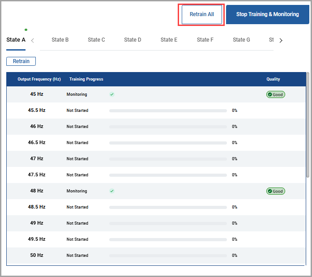Go to the State E tab
Screen dimensions: 312x277
point(169,40)
